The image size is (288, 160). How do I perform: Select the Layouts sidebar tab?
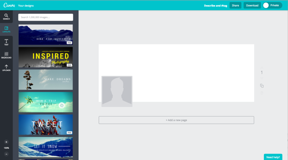click(x=6, y=29)
